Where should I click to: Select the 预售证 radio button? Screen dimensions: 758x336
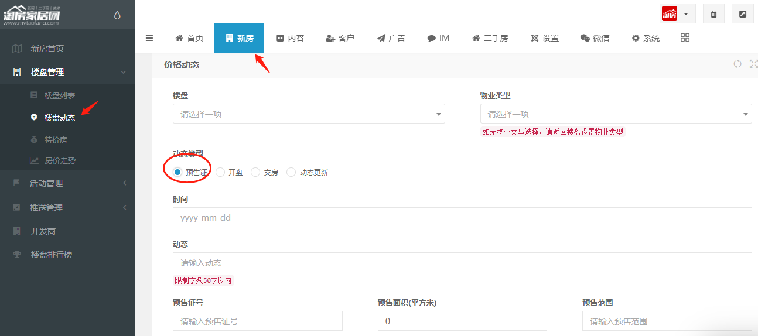[177, 172]
